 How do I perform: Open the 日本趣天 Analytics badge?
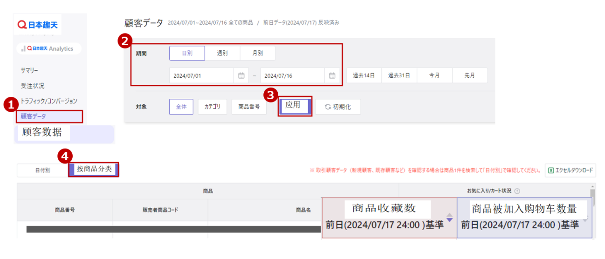coord(49,48)
